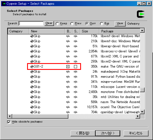Cycle the version icon for libxml2 677k row
Viewport: 153px width, 140px height.
pyautogui.click(x=32, y=56)
